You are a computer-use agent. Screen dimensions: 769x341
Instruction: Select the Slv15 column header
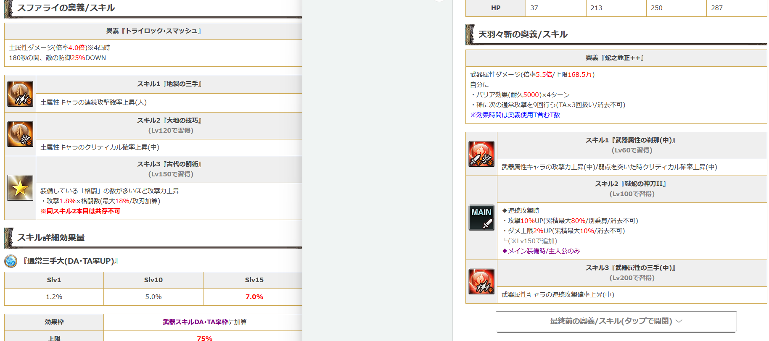click(x=254, y=280)
